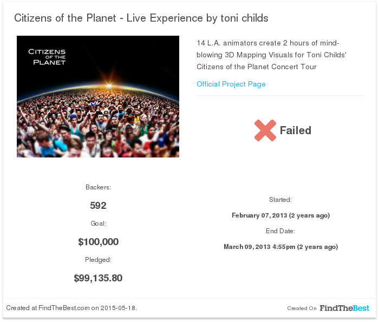Click the project description paragraph

271,55
